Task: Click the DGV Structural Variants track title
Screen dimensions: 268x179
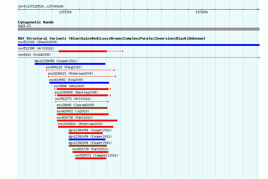Action: [x=112, y=38]
